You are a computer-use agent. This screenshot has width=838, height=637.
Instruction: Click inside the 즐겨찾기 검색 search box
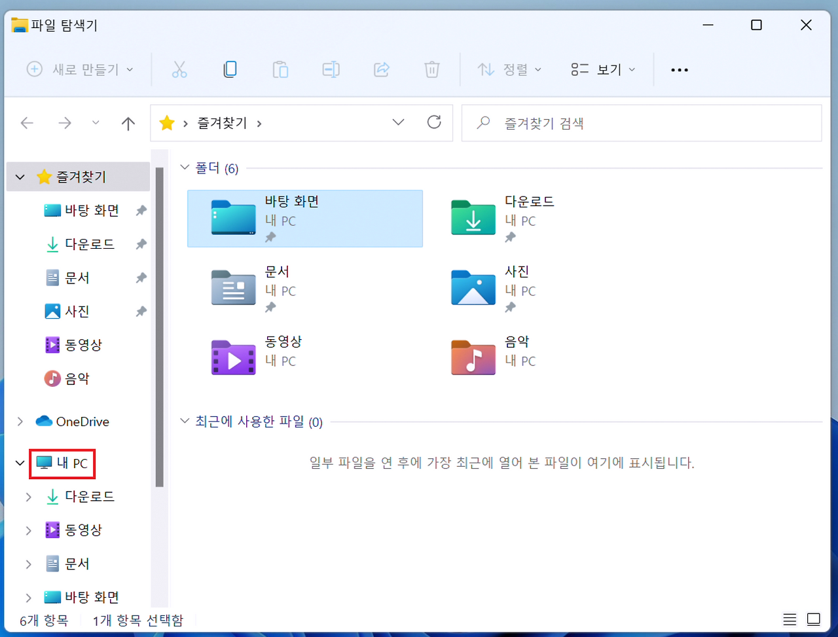(642, 122)
